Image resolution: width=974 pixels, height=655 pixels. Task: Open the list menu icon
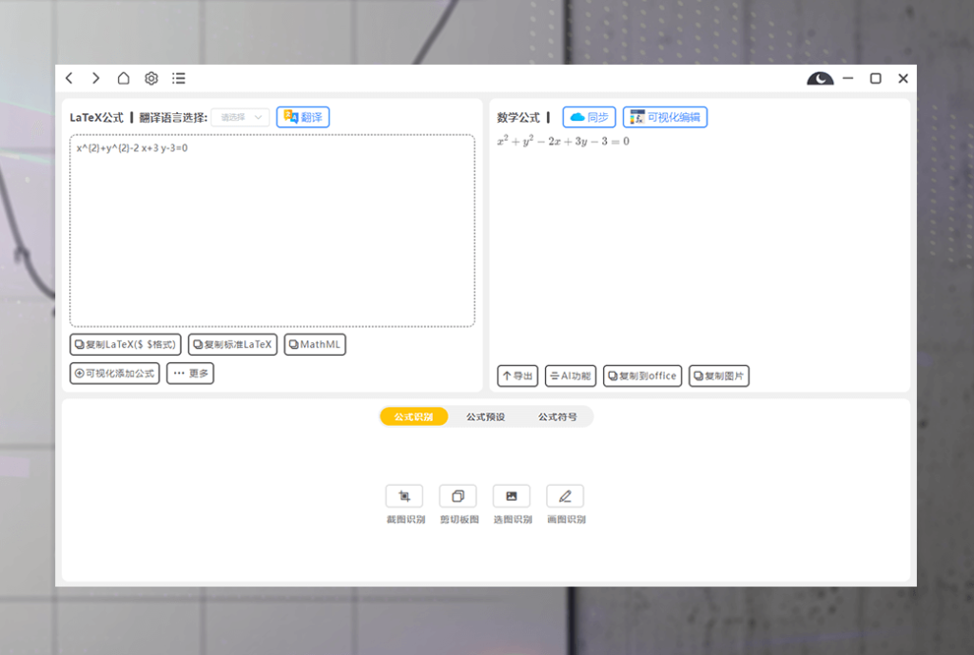[179, 78]
